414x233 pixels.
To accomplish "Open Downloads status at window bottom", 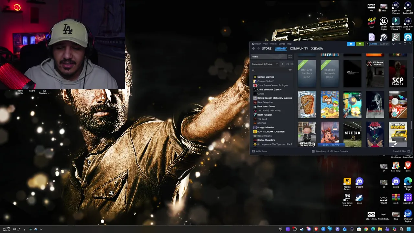I will (x=330, y=151).
